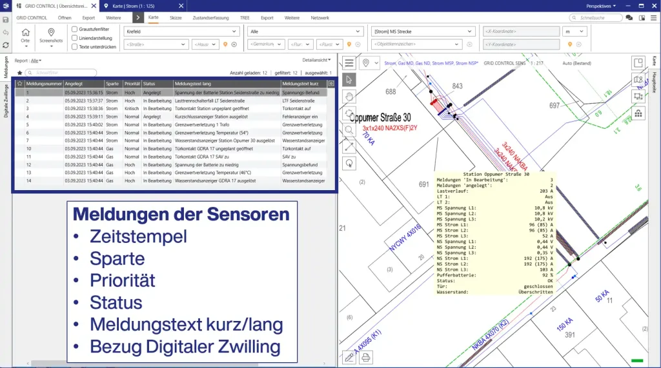Click the screen extent icon on right

tap(638, 97)
